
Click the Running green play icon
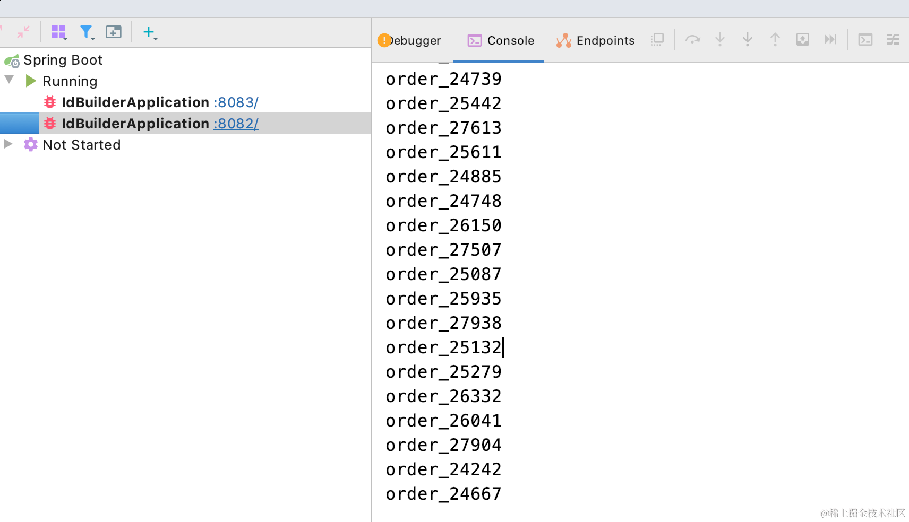click(31, 81)
